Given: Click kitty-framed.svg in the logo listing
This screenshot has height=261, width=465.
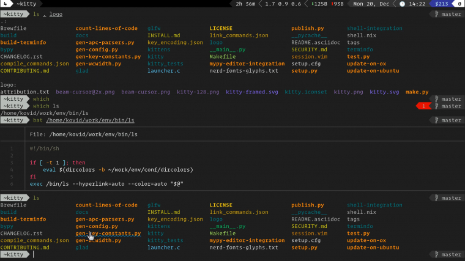Looking at the screenshot, I should coord(252,92).
